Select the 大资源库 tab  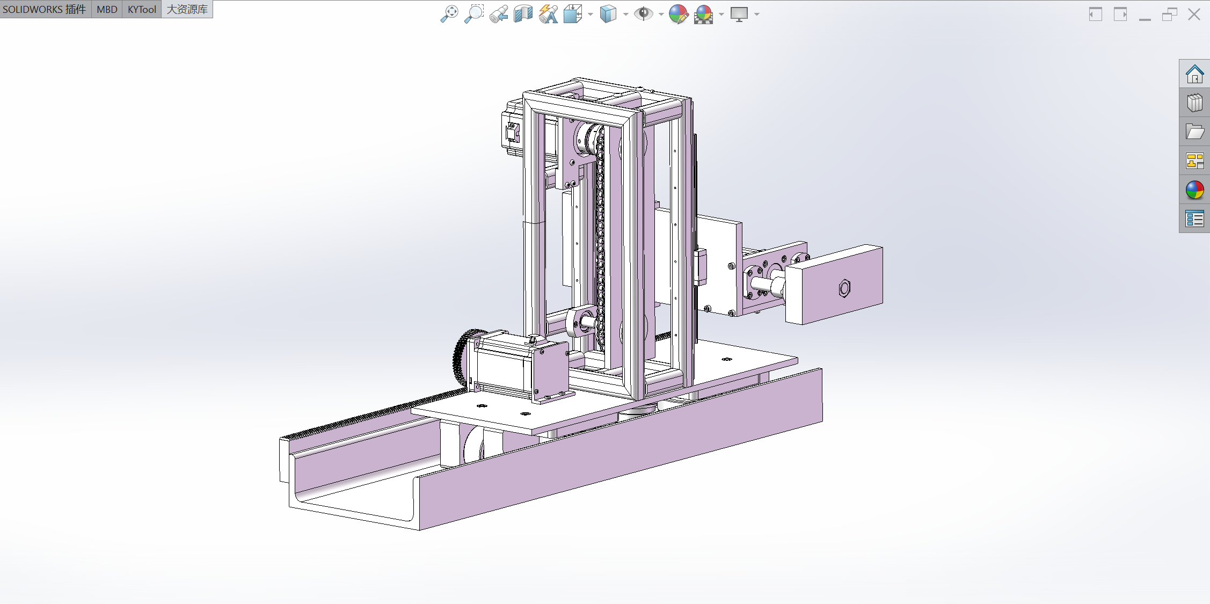coord(187,9)
